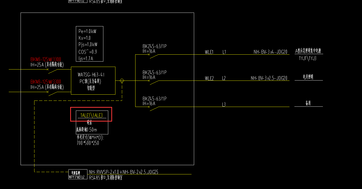Click the 'L3' phase label
362x189 pixels.
[x=224, y=104]
